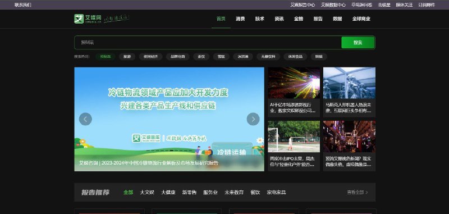Select 大健康 report category tab
Image resolution: width=449 pixels, height=214 pixels.
point(168,192)
